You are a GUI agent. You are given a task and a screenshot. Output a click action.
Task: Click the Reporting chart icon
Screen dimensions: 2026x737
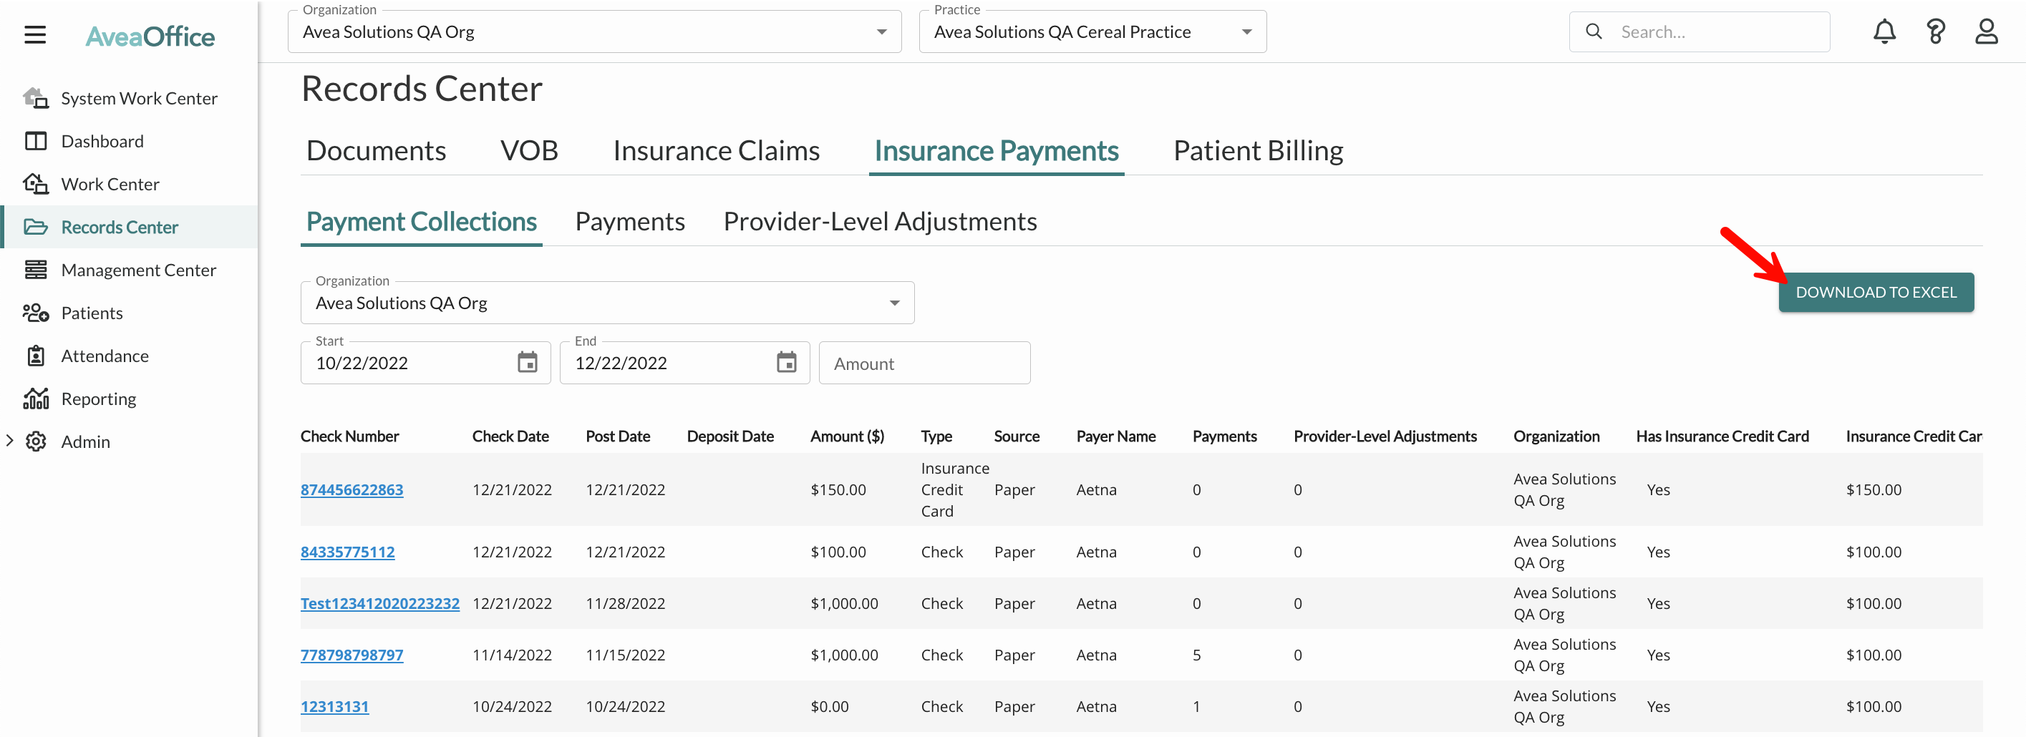(x=35, y=399)
